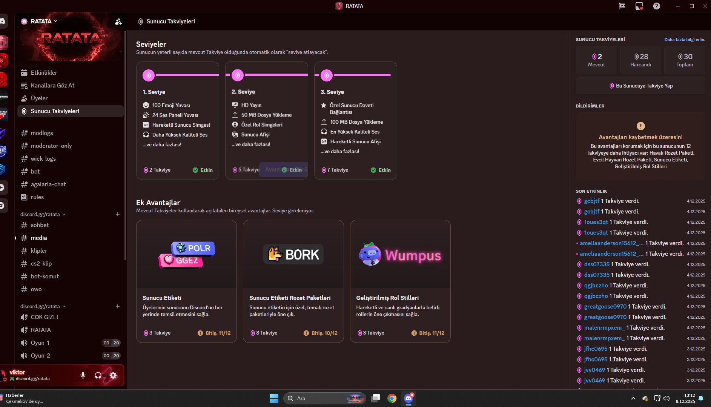
Task: Click the Daha fazla bilgi edin link
Action: tap(685, 40)
